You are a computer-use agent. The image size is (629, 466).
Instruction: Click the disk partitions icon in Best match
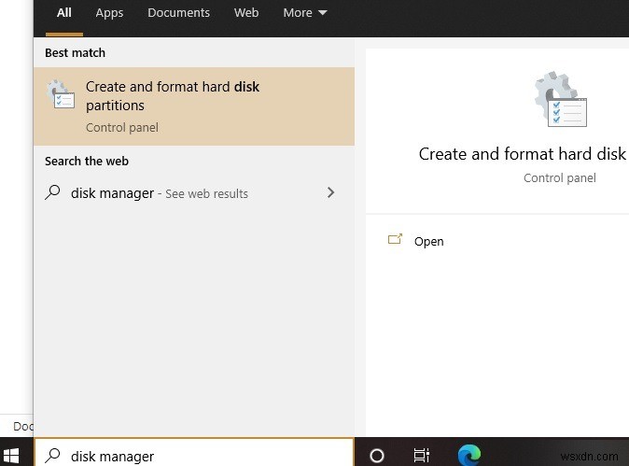point(61,95)
